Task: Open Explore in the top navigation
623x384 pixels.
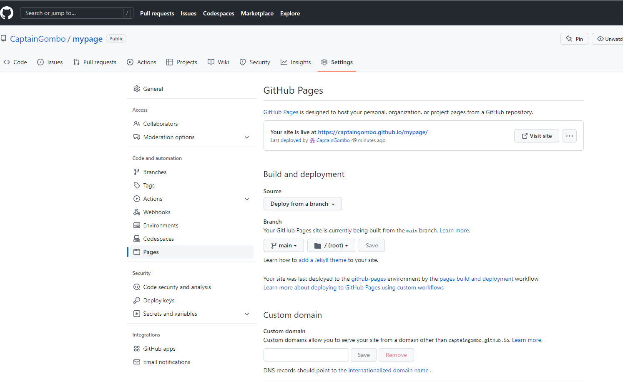Action: point(290,13)
